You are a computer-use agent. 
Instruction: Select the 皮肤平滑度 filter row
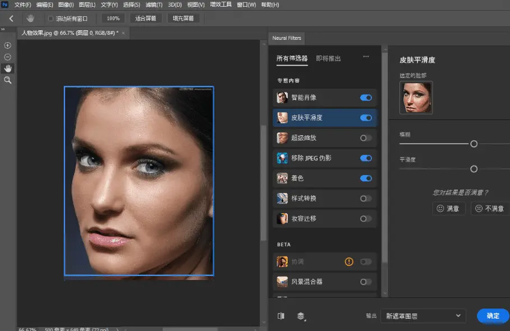[325, 118]
